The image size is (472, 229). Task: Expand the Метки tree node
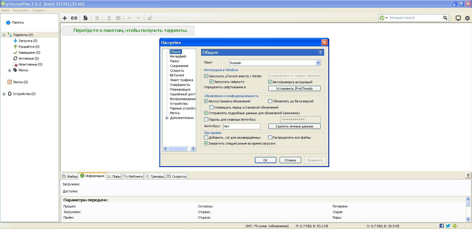(x=9, y=70)
